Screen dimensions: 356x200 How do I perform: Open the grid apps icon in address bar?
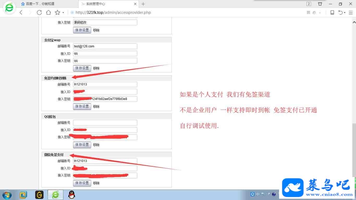point(309,12)
